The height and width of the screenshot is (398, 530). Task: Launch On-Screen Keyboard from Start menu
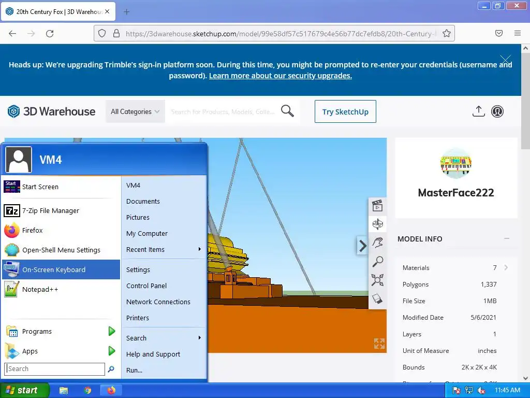pos(61,269)
